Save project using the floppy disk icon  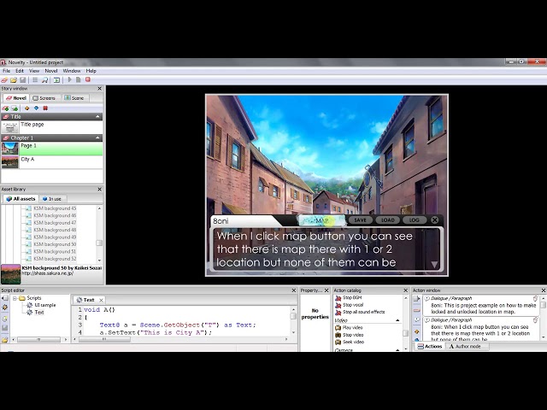[x=22, y=79]
